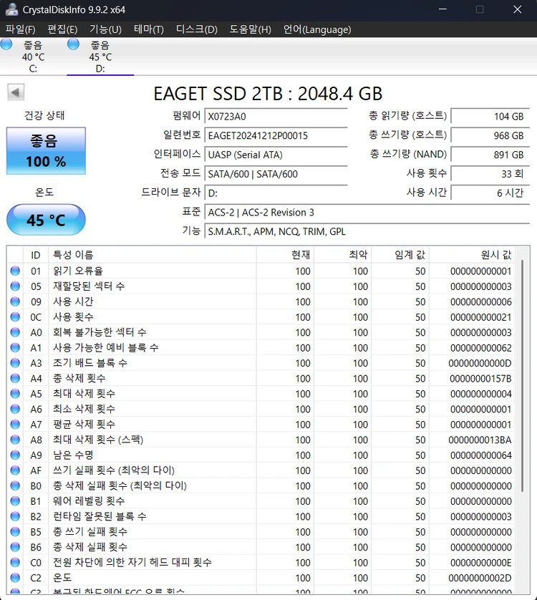Click power on hours value 6 시간

tap(490, 193)
